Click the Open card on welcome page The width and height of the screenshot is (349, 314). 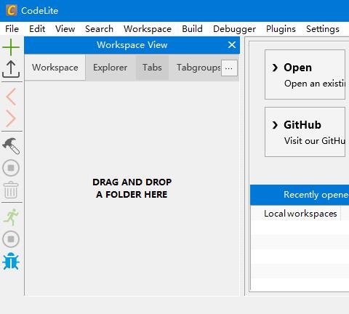305,75
